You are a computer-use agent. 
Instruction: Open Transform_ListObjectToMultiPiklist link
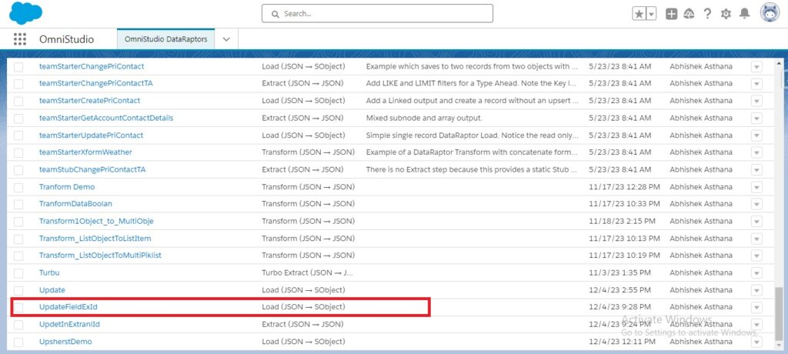(101, 255)
